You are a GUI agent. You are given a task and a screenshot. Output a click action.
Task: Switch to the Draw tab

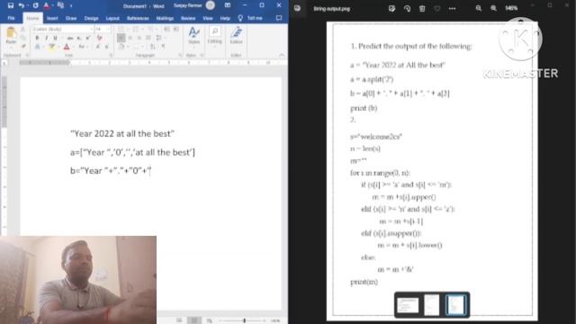pos(71,18)
